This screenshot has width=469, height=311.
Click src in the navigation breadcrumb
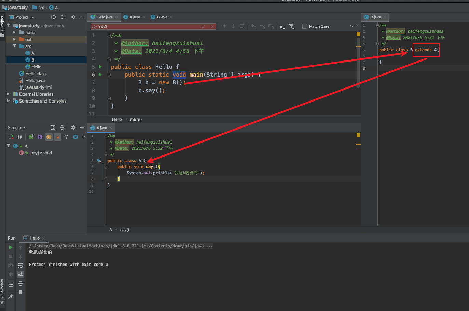(38, 7)
